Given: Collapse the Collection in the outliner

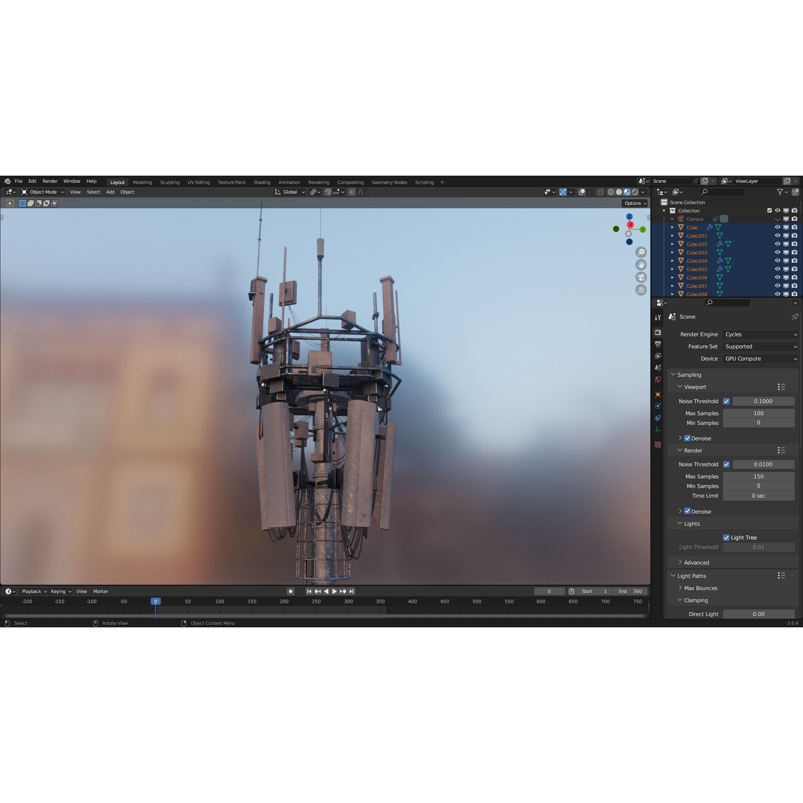Looking at the screenshot, I should coord(664,210).
